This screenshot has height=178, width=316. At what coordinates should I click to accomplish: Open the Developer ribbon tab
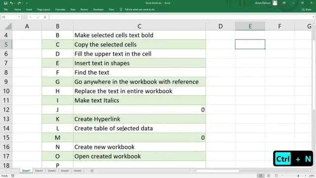(98, 9)
